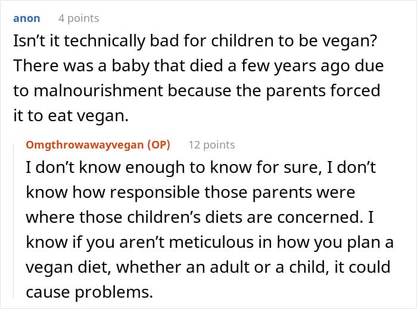Screen dimensions: 417x309
Task: Click the '(OP)' tag beside the username
Action: point(157,144)
